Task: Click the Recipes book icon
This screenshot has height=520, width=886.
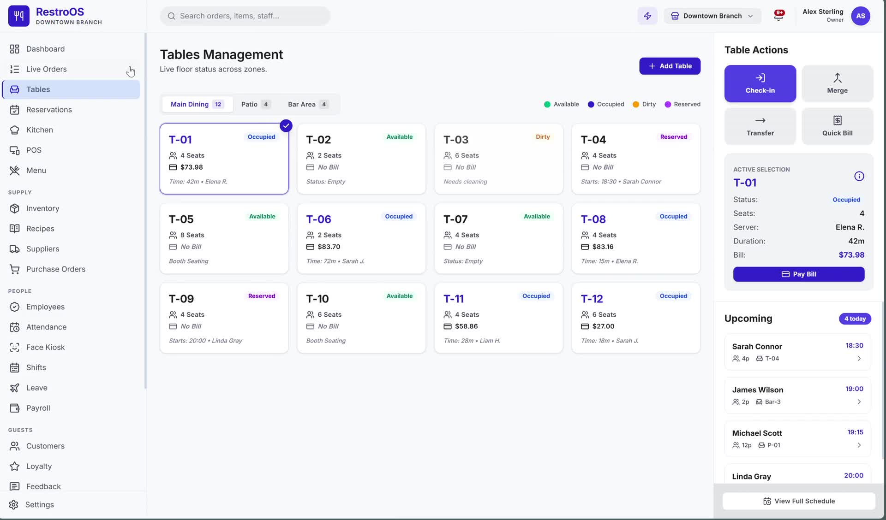Action: pos(15,229)
